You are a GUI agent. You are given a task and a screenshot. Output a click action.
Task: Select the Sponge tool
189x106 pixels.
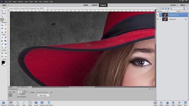tap(6, 32)
